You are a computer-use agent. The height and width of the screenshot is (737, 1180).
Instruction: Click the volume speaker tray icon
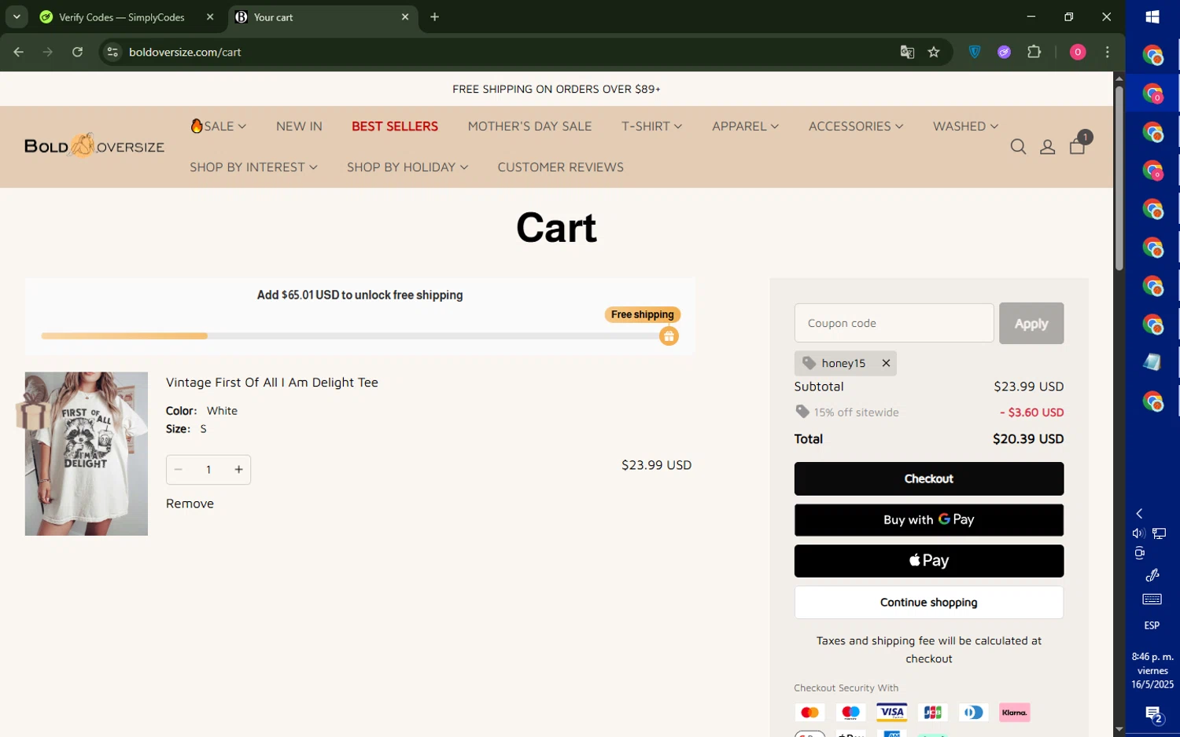1138,533
